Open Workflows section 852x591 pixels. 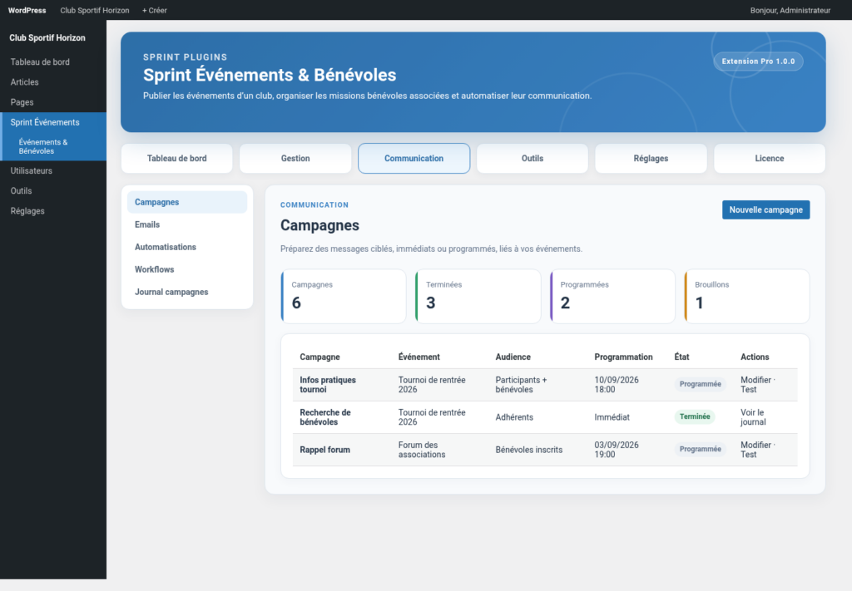(x=187, y=269)
